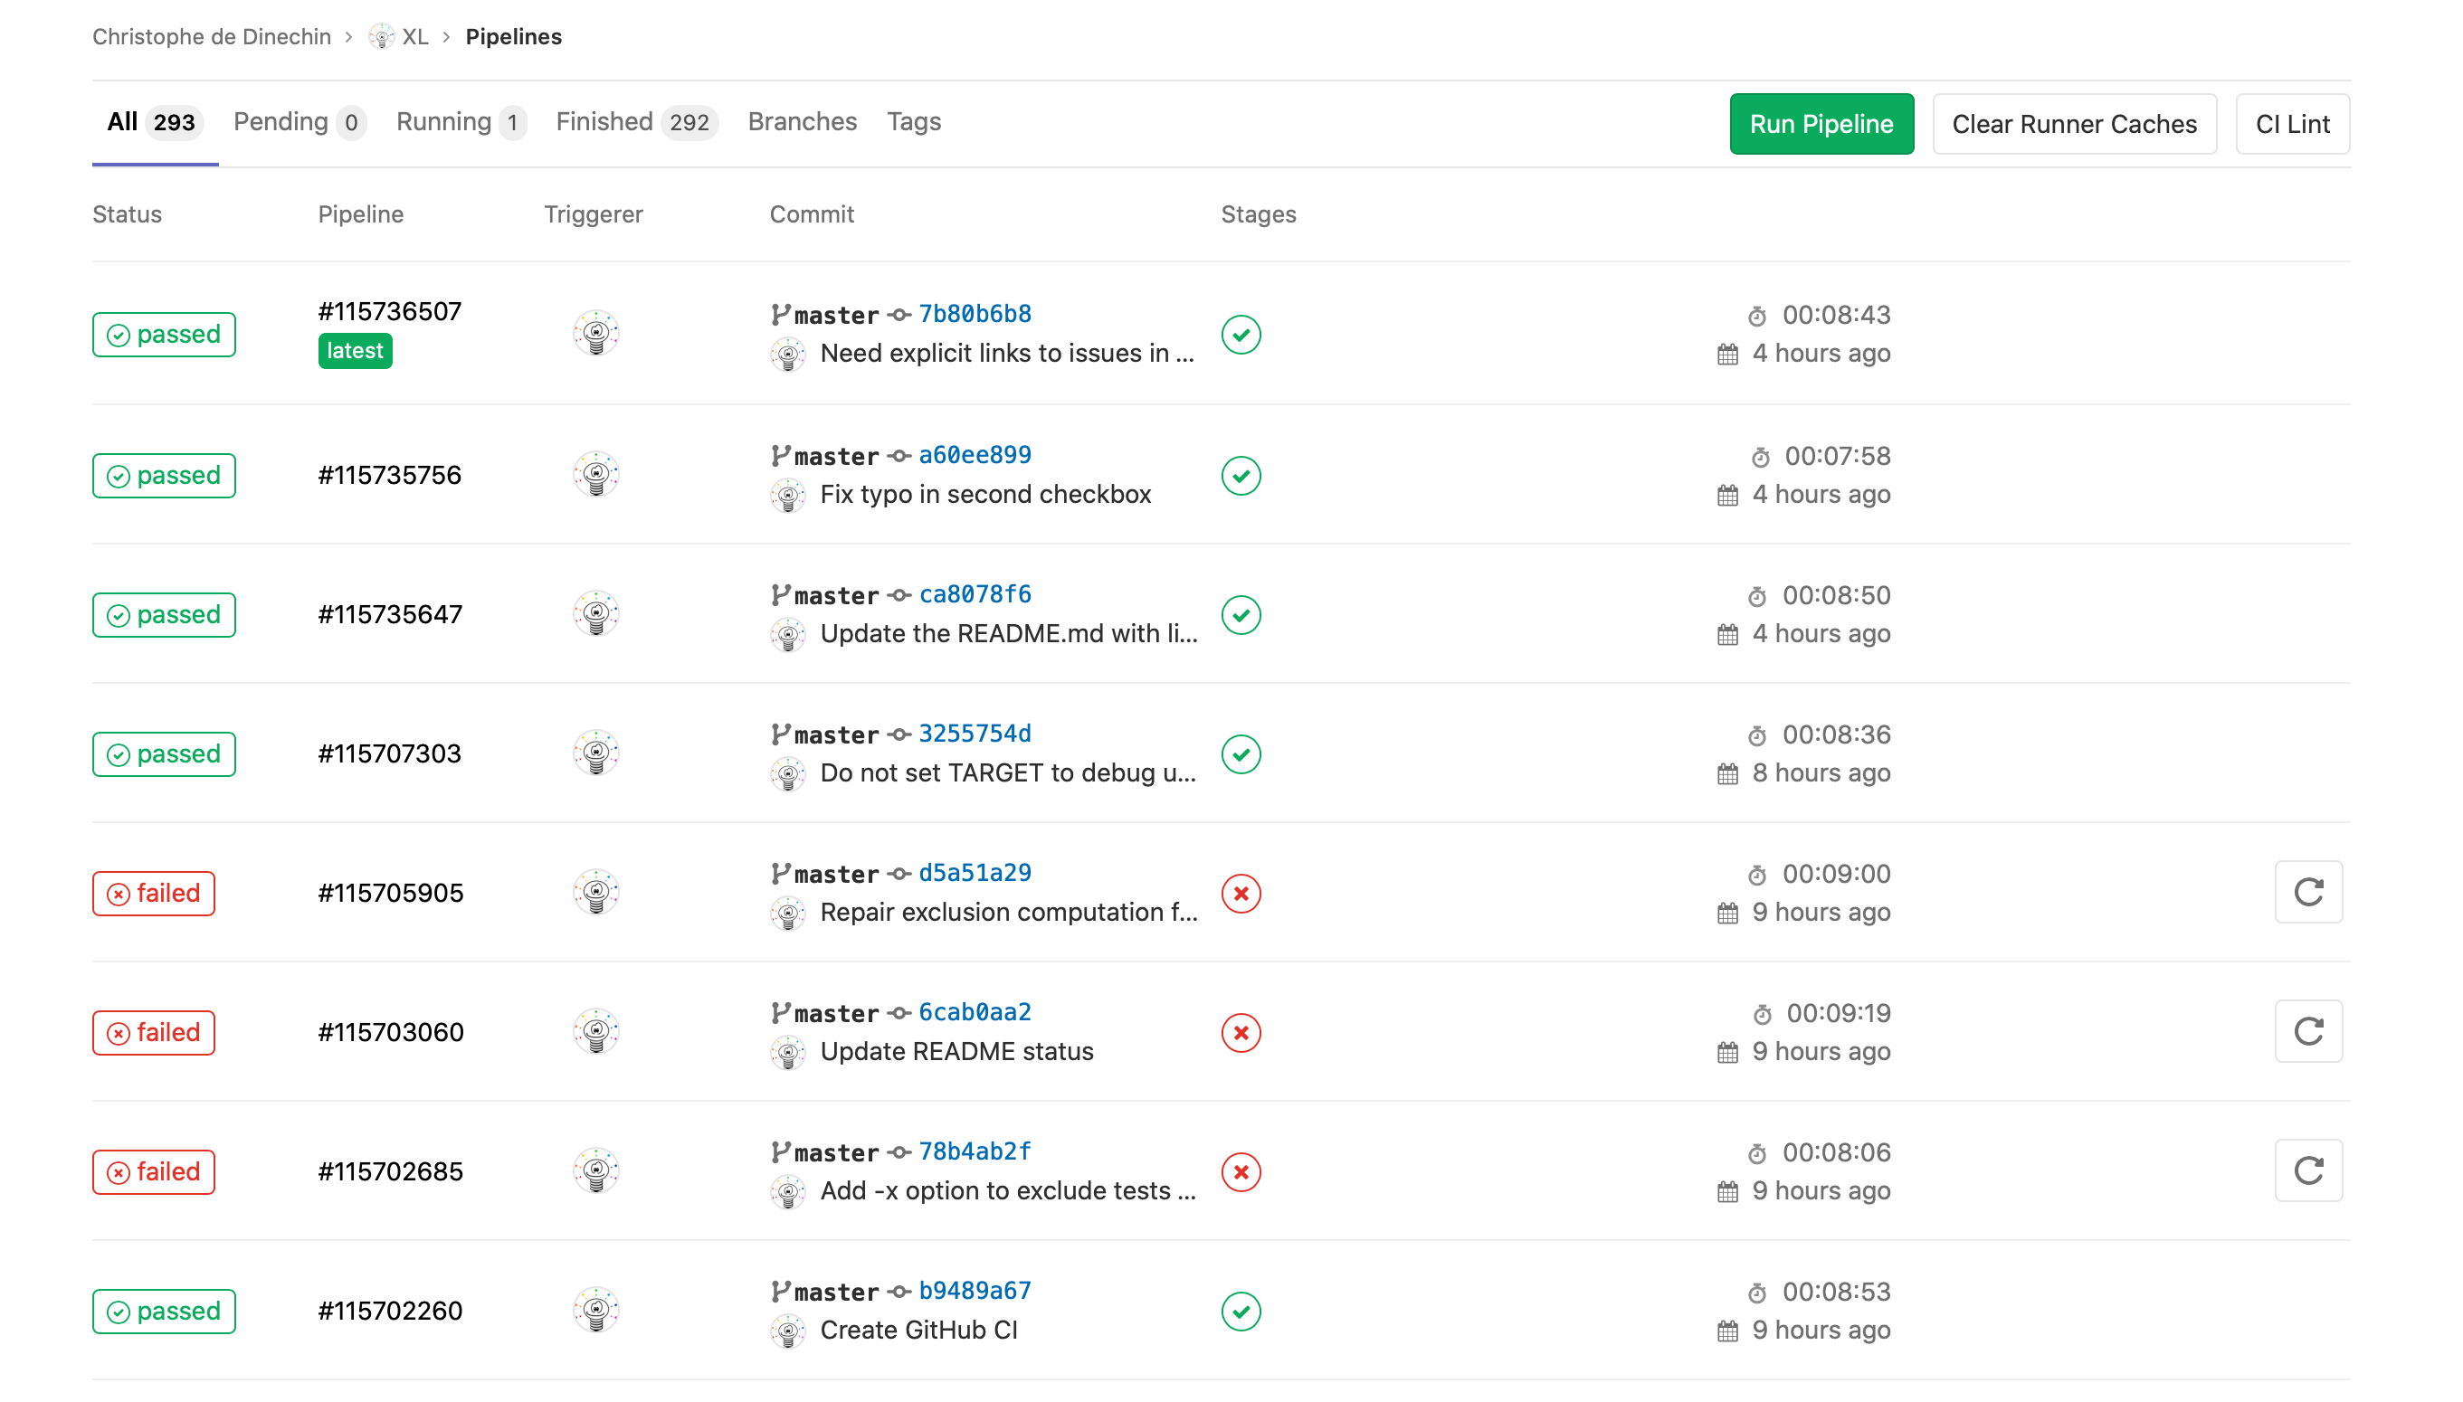Open commit link b9489a67
2463x1402 pixels.
tap(974, 1291)
